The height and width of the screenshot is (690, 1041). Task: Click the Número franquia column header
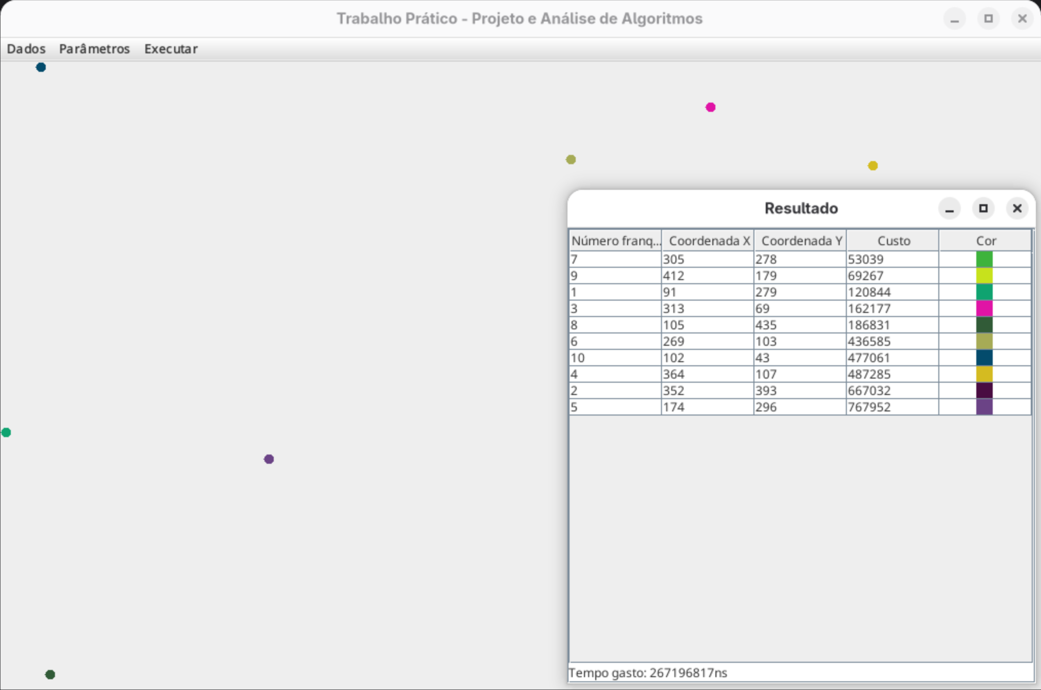[615, 241]
